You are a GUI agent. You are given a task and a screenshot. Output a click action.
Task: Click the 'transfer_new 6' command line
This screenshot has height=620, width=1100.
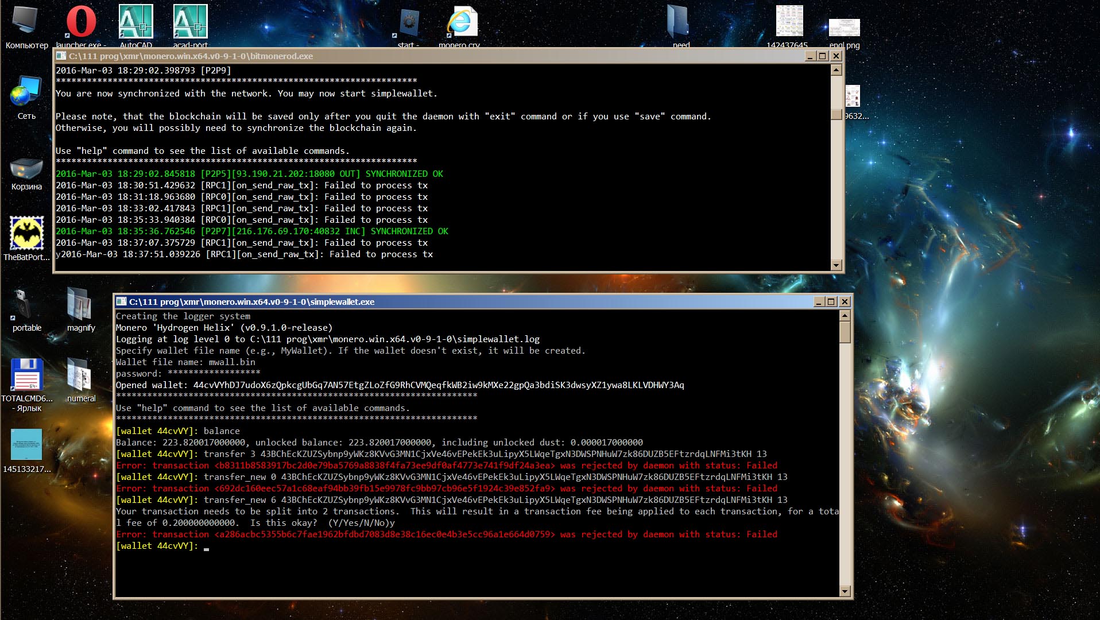452,500
